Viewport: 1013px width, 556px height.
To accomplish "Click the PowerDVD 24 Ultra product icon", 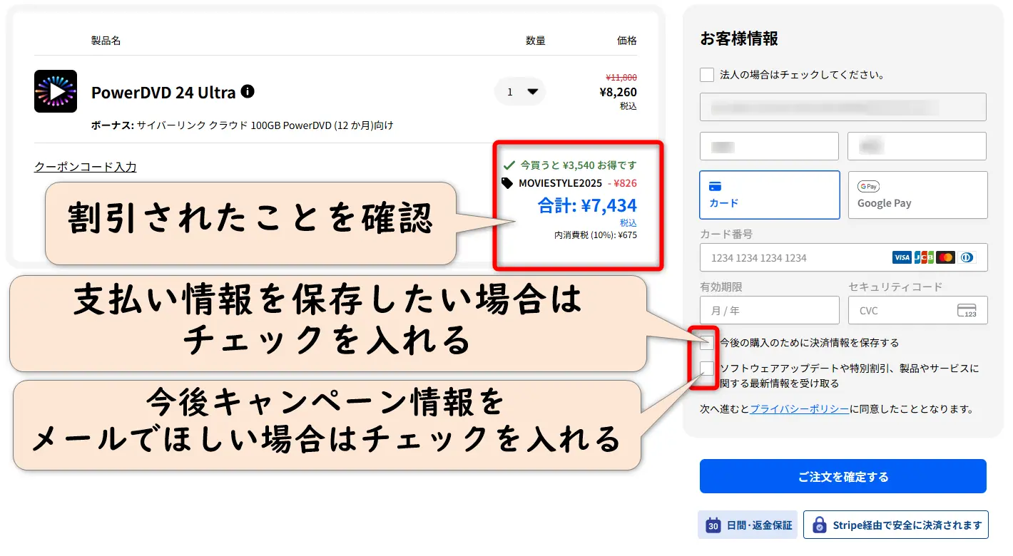I will tap(55, 91).
